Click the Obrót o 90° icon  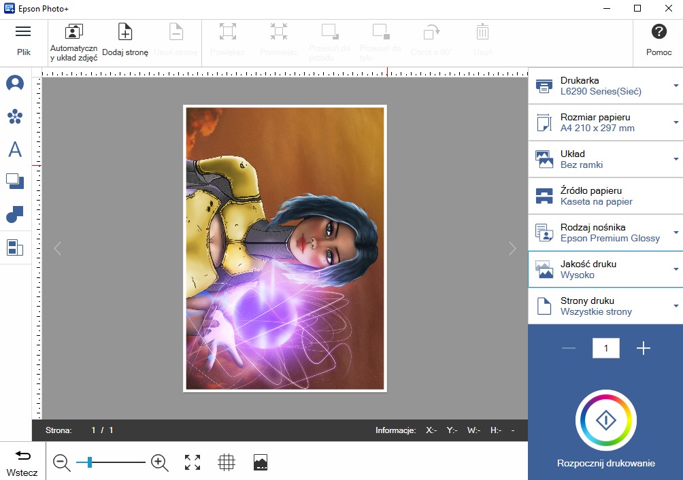[x=432, y=32]
